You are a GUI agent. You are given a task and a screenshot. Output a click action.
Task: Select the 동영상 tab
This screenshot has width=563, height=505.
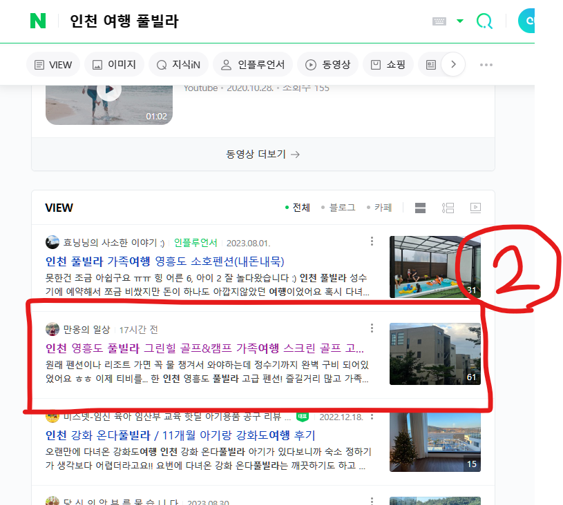(x=327, y=65)
